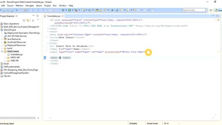
Task: Expand the JAX-WS Web Services node
Action: (2, 36)
